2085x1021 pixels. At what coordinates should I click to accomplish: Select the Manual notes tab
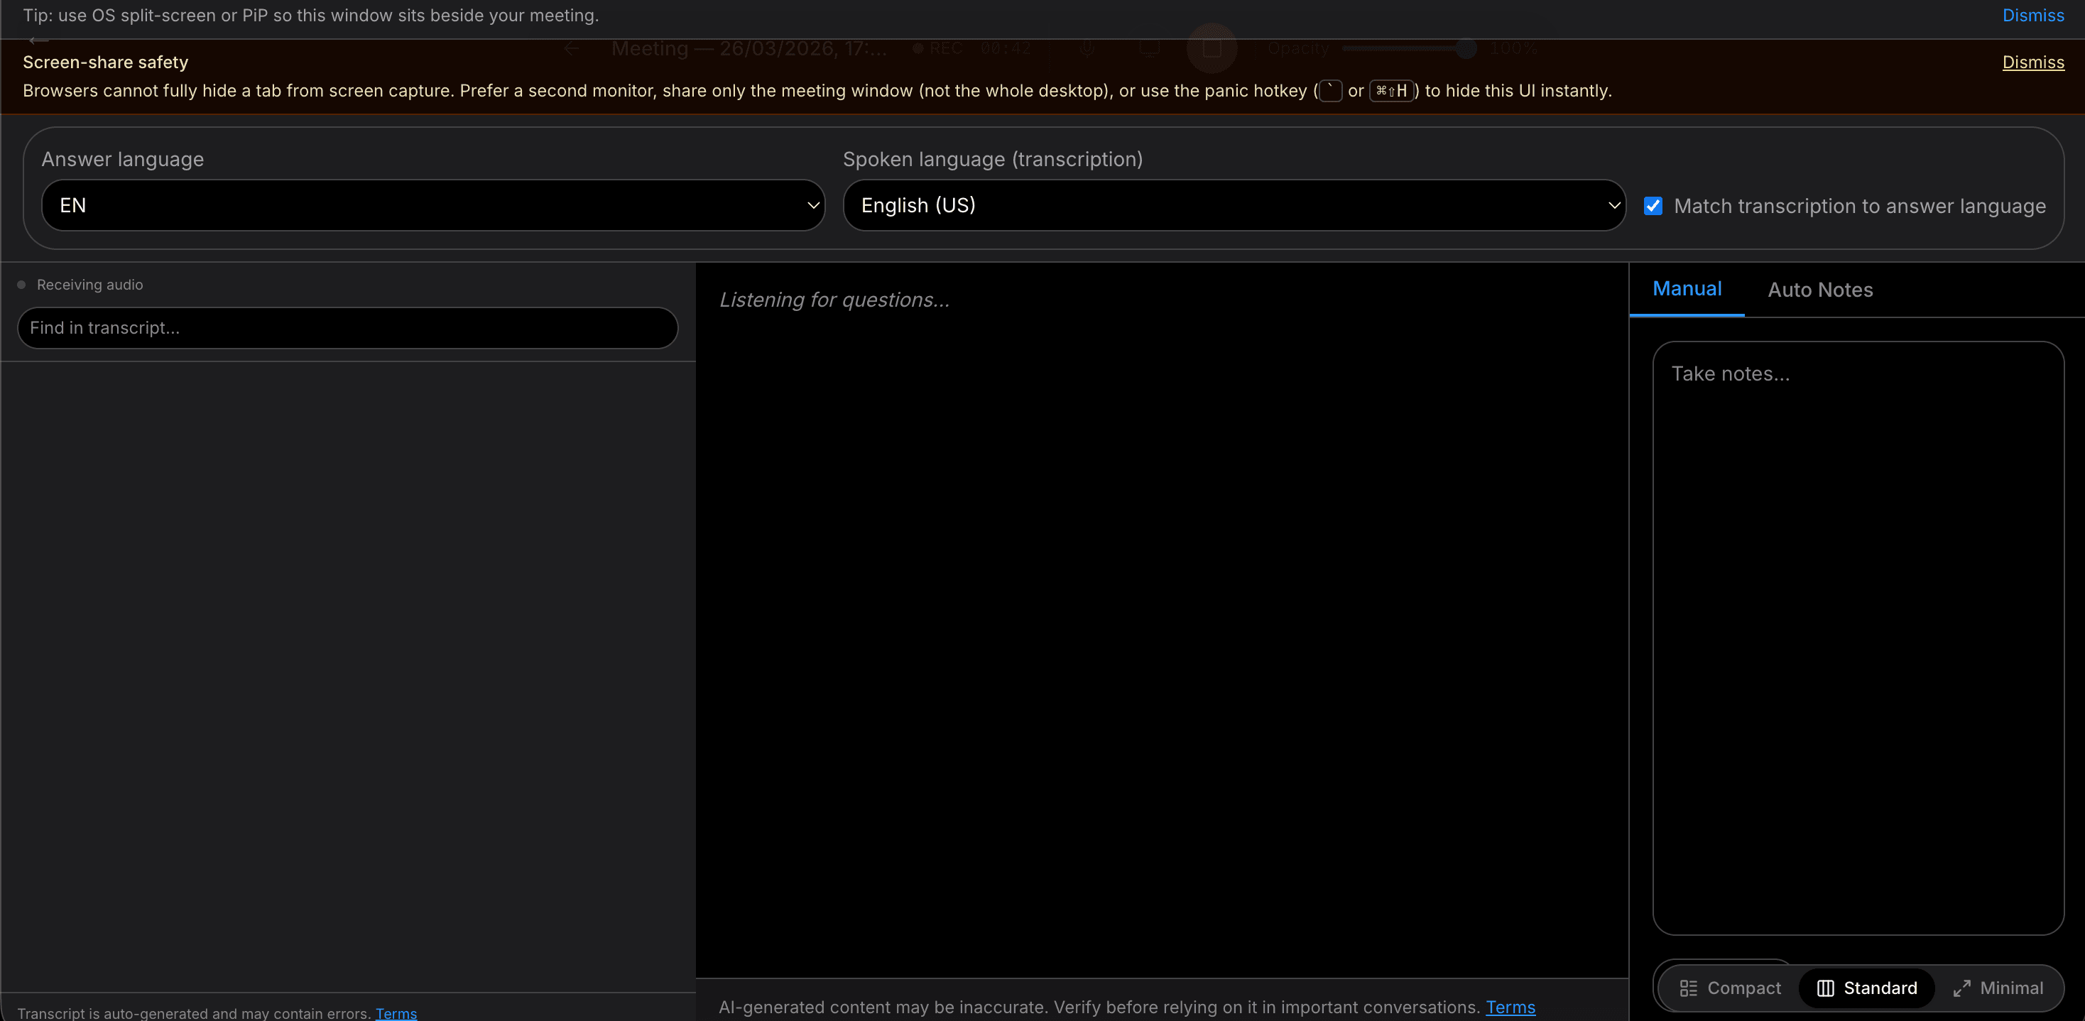[1687, 289]
